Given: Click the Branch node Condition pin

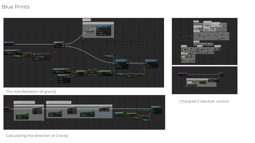Looking at the screenshot, I should click(x=55, y=46).
